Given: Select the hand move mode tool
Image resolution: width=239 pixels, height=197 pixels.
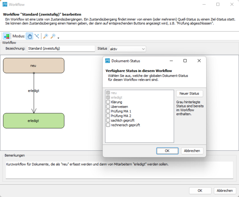Looking at the screenshot, I should point(30,36).
